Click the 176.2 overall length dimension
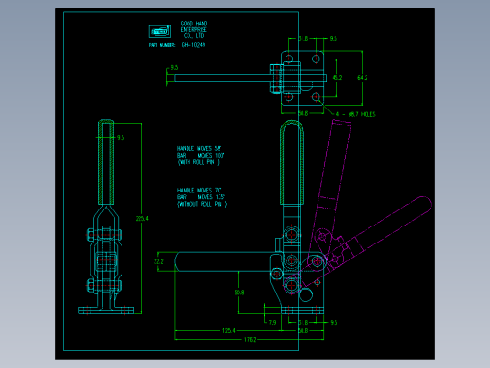The height and width of the screenshot is (368, 490). (251, 339)
